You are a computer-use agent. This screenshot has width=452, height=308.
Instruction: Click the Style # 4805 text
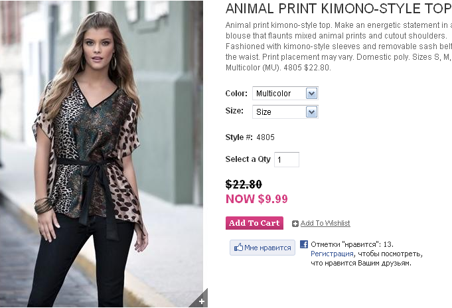point(250,137)
